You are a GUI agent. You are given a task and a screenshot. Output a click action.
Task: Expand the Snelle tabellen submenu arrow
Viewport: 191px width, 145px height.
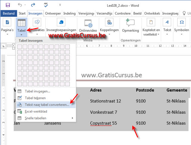tap(73, 118)
